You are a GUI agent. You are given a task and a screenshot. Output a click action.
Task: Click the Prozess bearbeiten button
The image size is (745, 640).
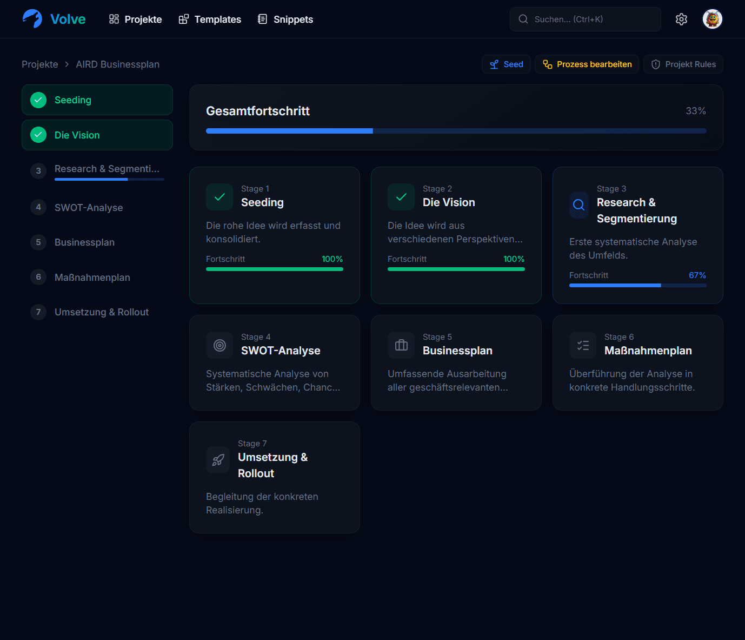click(x=587, y=64)
